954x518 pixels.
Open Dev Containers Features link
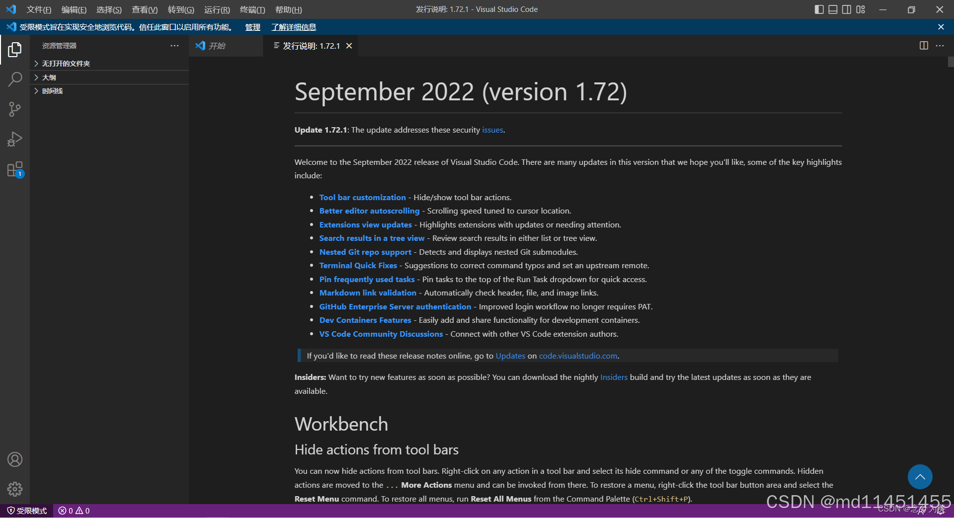click(x=365, y=320)
